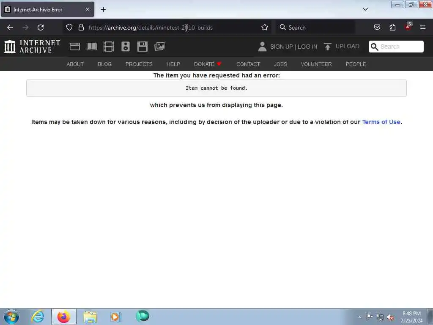
Task: Open the Audio speaker icon
Action: [x=125, y=47]
